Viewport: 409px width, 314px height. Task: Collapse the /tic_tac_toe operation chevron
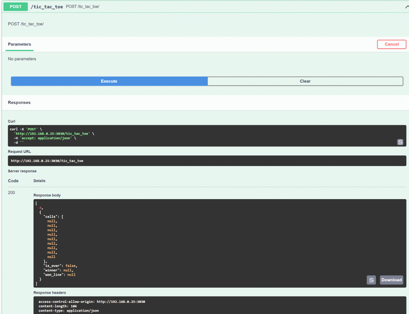(x=406, y=7)
